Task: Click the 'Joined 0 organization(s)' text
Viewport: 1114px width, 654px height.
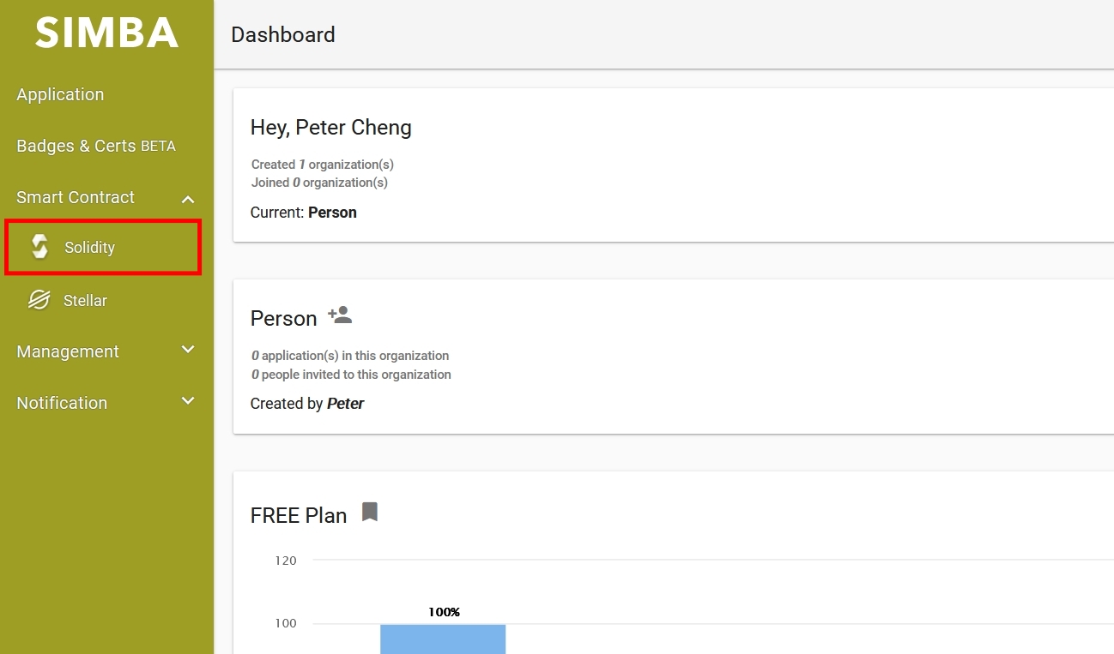Action: point(319,182)
